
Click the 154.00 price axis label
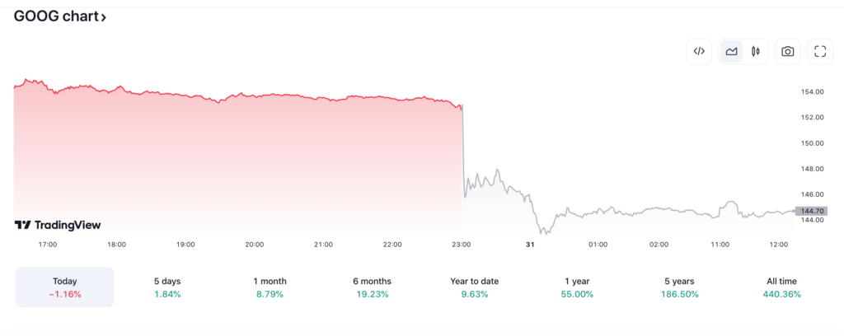click(x=813, y=91)
